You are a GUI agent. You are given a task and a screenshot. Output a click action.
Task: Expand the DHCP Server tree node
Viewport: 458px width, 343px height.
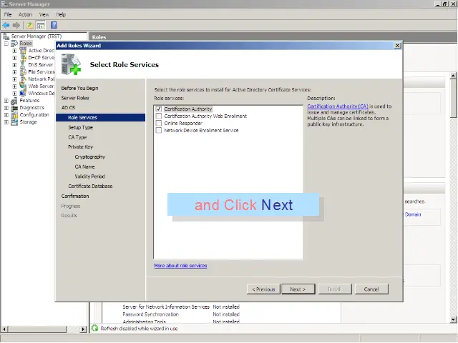coord(14,58)
